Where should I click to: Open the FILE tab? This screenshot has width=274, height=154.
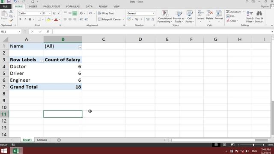[x=5, y=6]
